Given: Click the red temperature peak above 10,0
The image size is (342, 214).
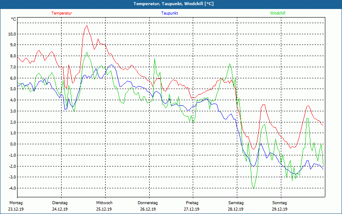Looking at the screenshot, I should [87, 26].
